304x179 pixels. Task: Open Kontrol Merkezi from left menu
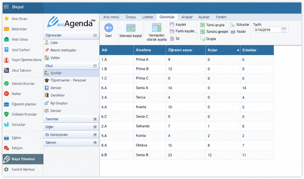coord(23,170)
